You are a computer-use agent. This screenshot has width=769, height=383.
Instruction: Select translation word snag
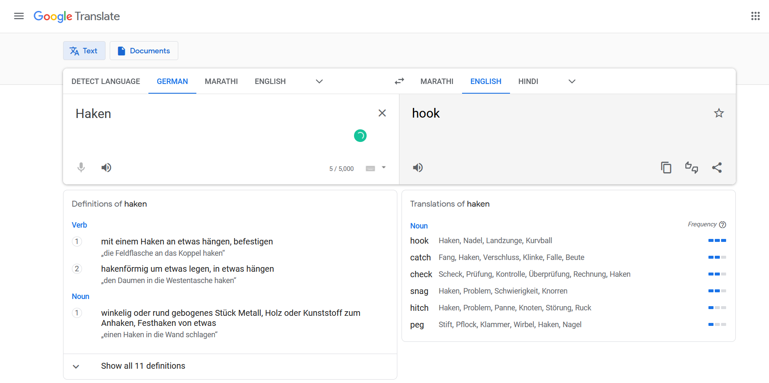click(x=419, y=291)
